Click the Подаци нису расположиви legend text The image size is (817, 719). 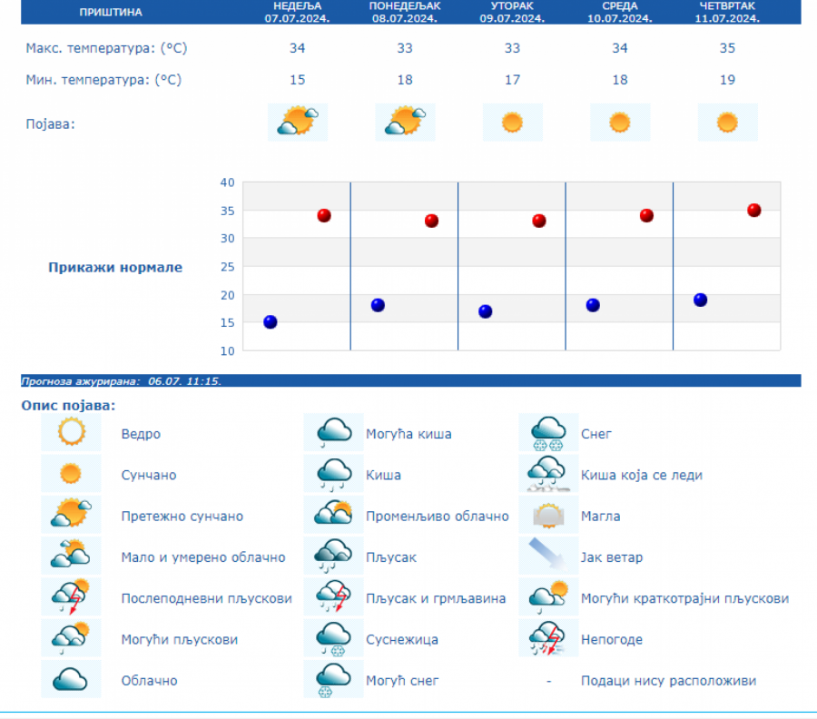click(668, 681)
